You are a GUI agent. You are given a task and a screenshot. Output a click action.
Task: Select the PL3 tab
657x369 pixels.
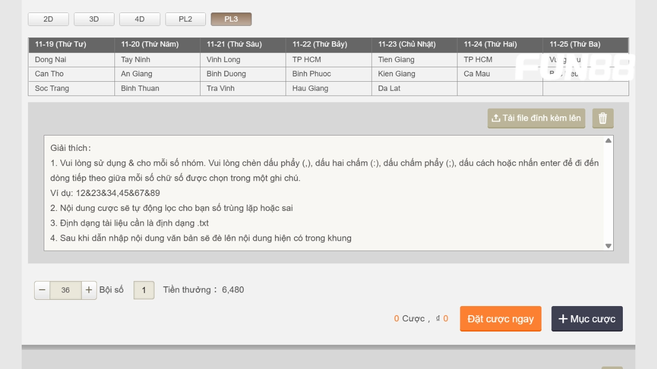(231, 19)
